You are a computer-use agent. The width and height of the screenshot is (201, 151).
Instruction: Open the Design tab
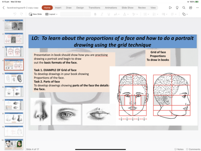pos(80,8)
